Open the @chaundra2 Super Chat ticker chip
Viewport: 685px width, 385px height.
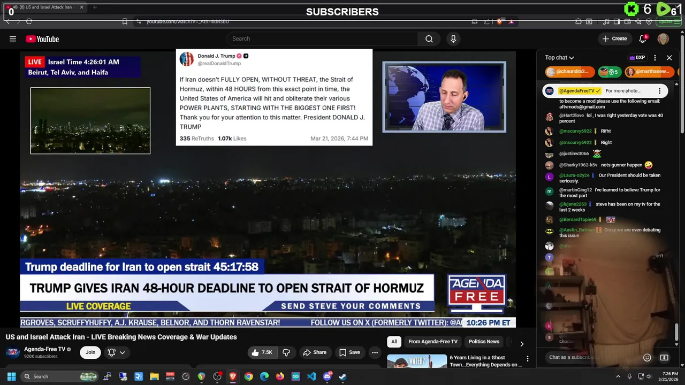[570, 72]
